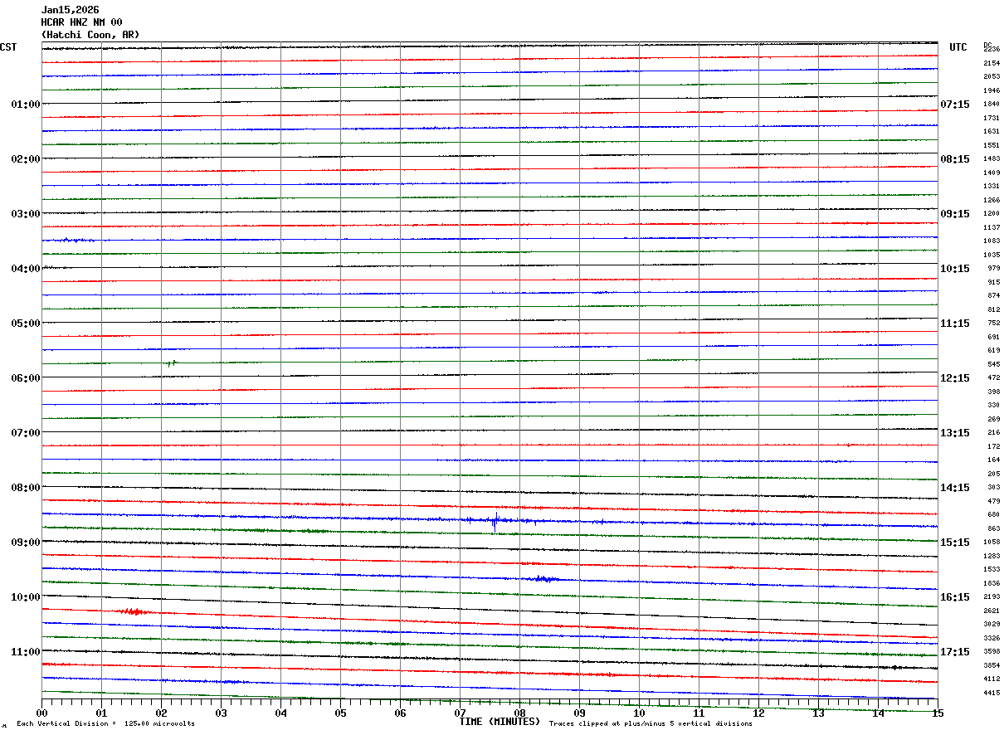Select DC value 1058
The height and width of the screenshot is (735, 1004).
pyautogui.click(x=992, y=543)
